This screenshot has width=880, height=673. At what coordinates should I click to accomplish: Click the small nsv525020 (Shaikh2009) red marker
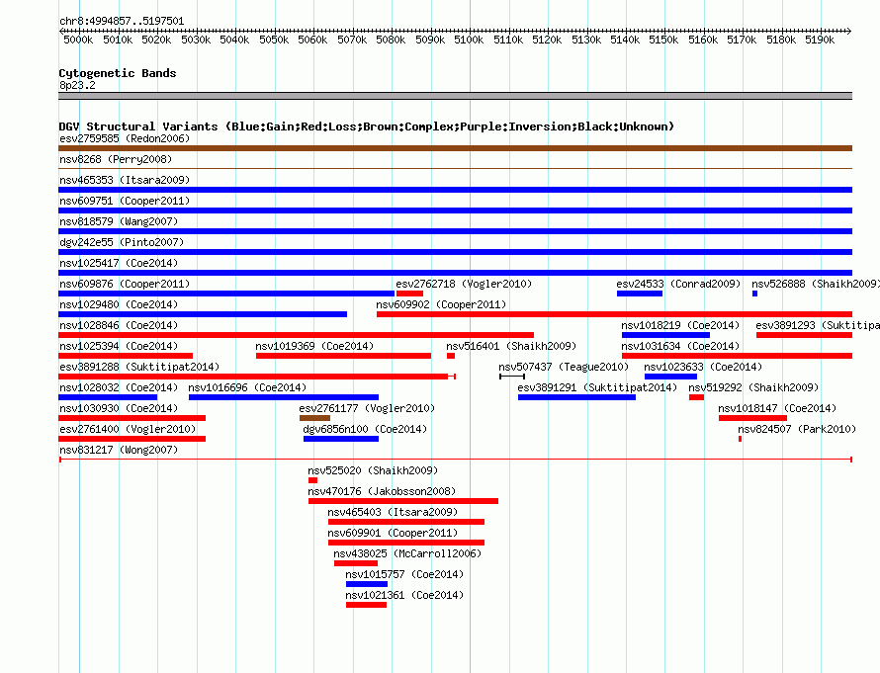(x=312, y=480)
